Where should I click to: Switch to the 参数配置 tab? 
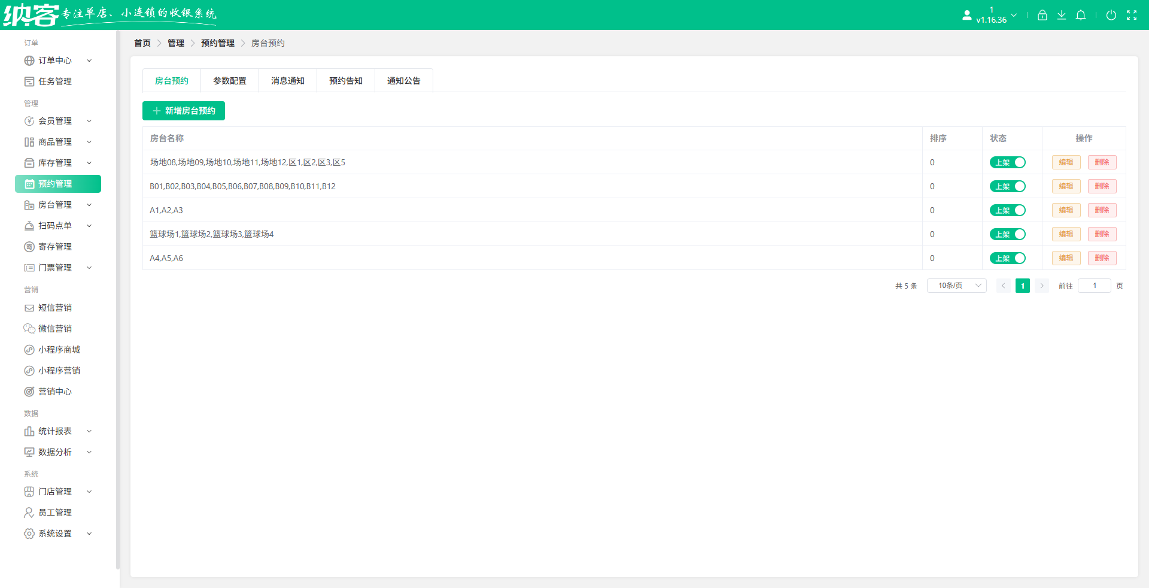pyautogui.click(x=230, y=81)
